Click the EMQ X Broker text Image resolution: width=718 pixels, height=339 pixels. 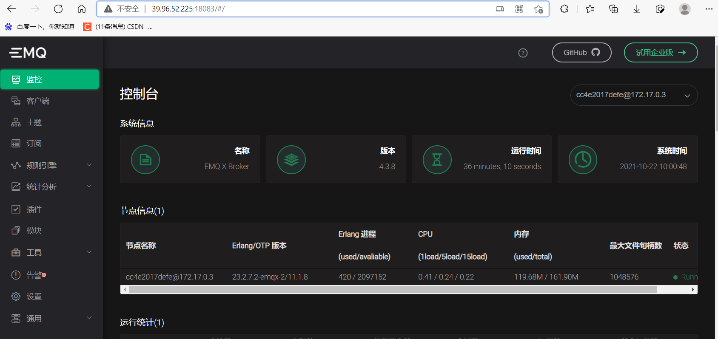point(227,167)
